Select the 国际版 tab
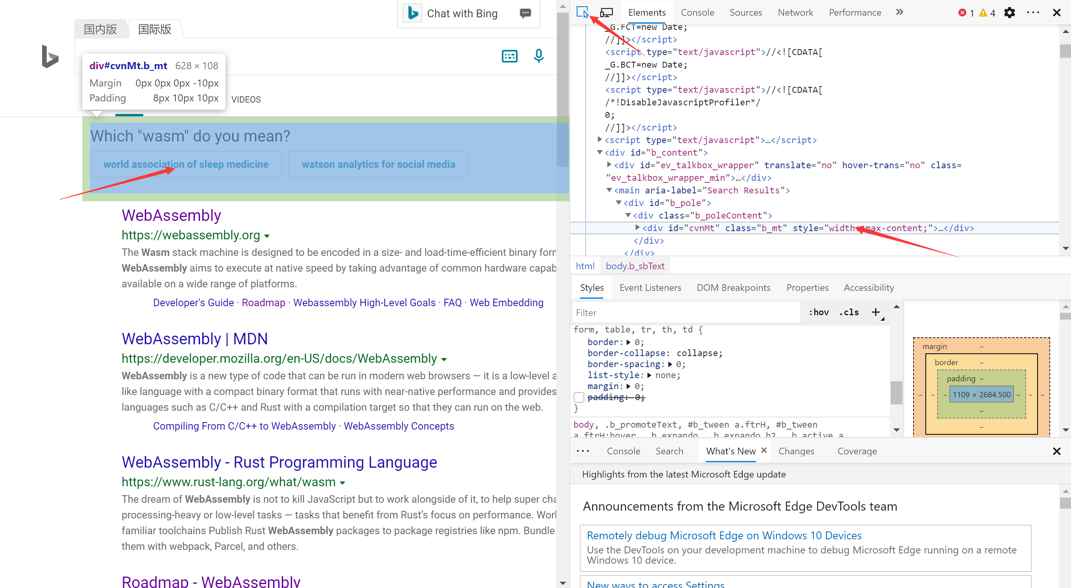 pos(154,29)
